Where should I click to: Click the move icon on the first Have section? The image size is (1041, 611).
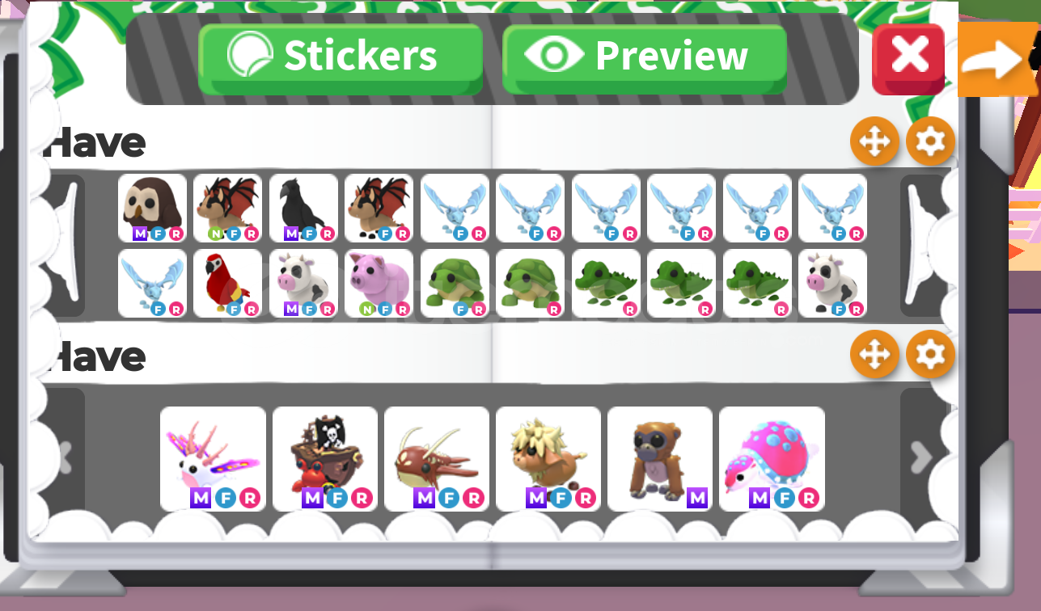click(874, 141)
